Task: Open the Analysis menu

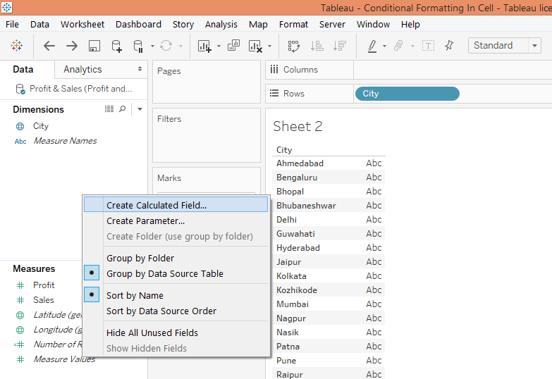Action: pos(221,24)
